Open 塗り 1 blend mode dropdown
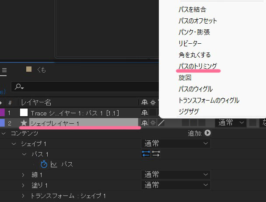 pyautogui.click(x=176, y=185)
